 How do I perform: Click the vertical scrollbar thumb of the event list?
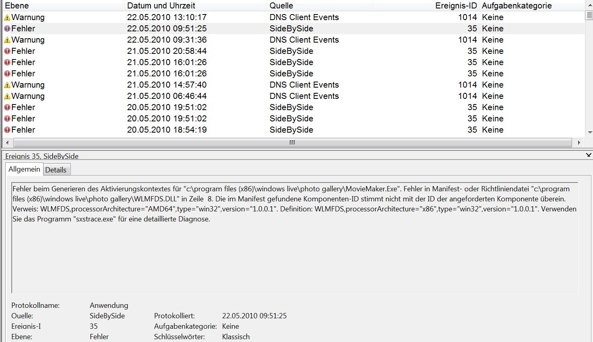[x=590, y=15]
